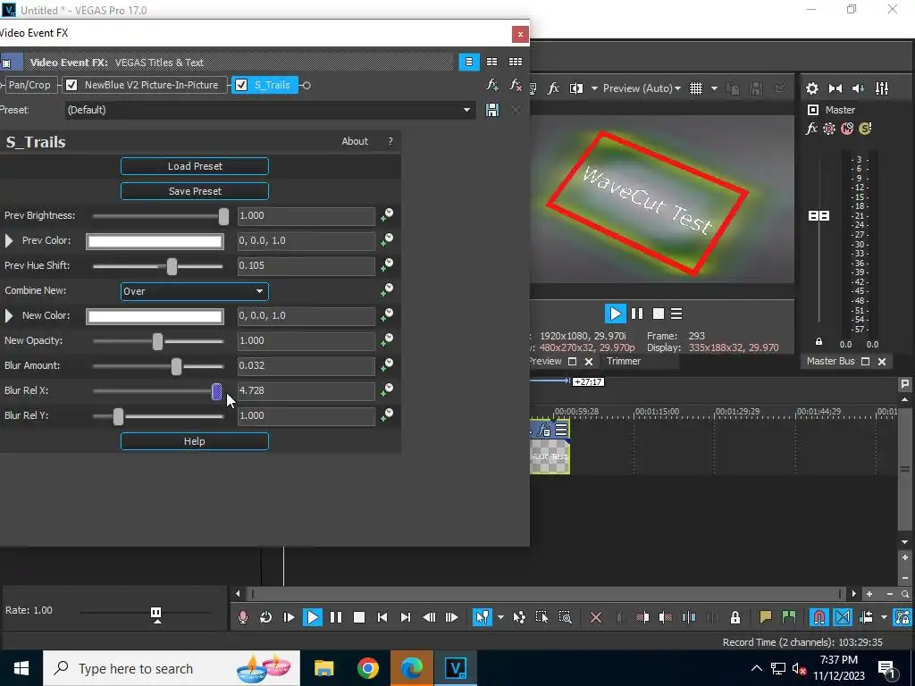Click the Loop Playback icon in the transport
Viewport: 915px width, 686px height.
[265, 617]
